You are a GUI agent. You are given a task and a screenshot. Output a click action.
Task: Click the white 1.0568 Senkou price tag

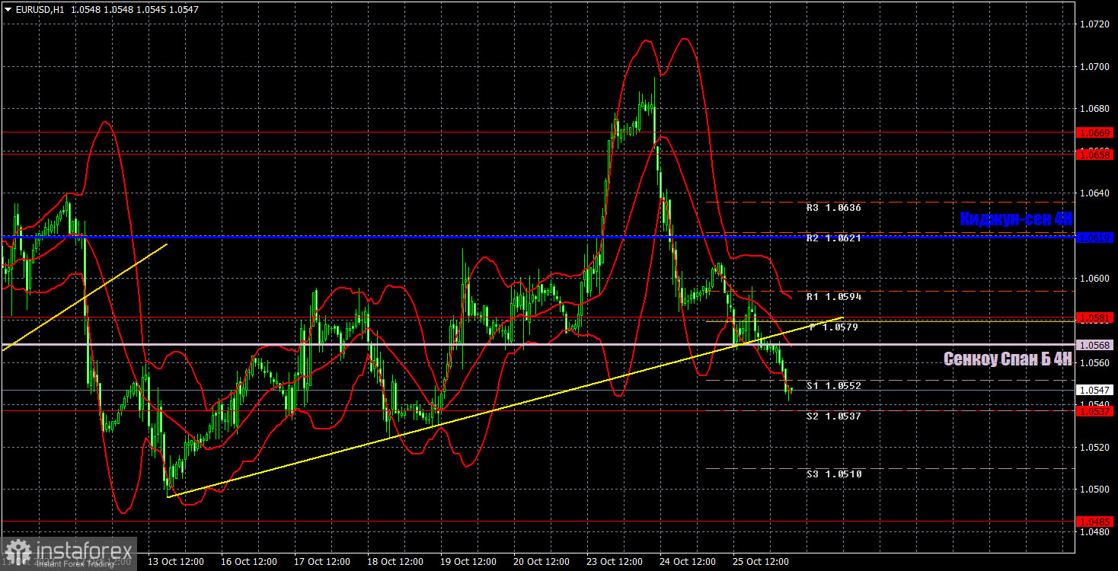[x=1096, y=345]
